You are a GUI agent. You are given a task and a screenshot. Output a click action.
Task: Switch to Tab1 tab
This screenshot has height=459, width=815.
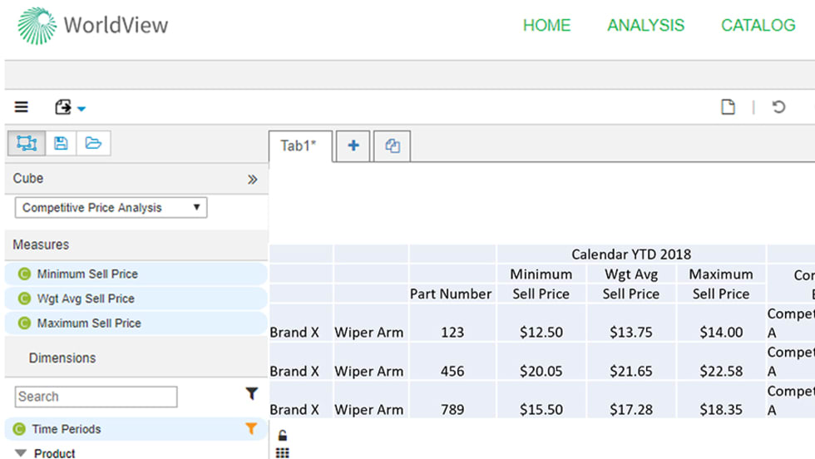click(x=299, y=146)
